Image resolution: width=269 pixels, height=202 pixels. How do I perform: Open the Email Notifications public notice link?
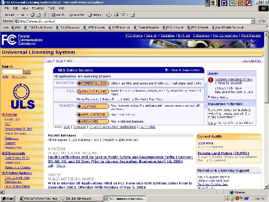click(x=120, y=159)
